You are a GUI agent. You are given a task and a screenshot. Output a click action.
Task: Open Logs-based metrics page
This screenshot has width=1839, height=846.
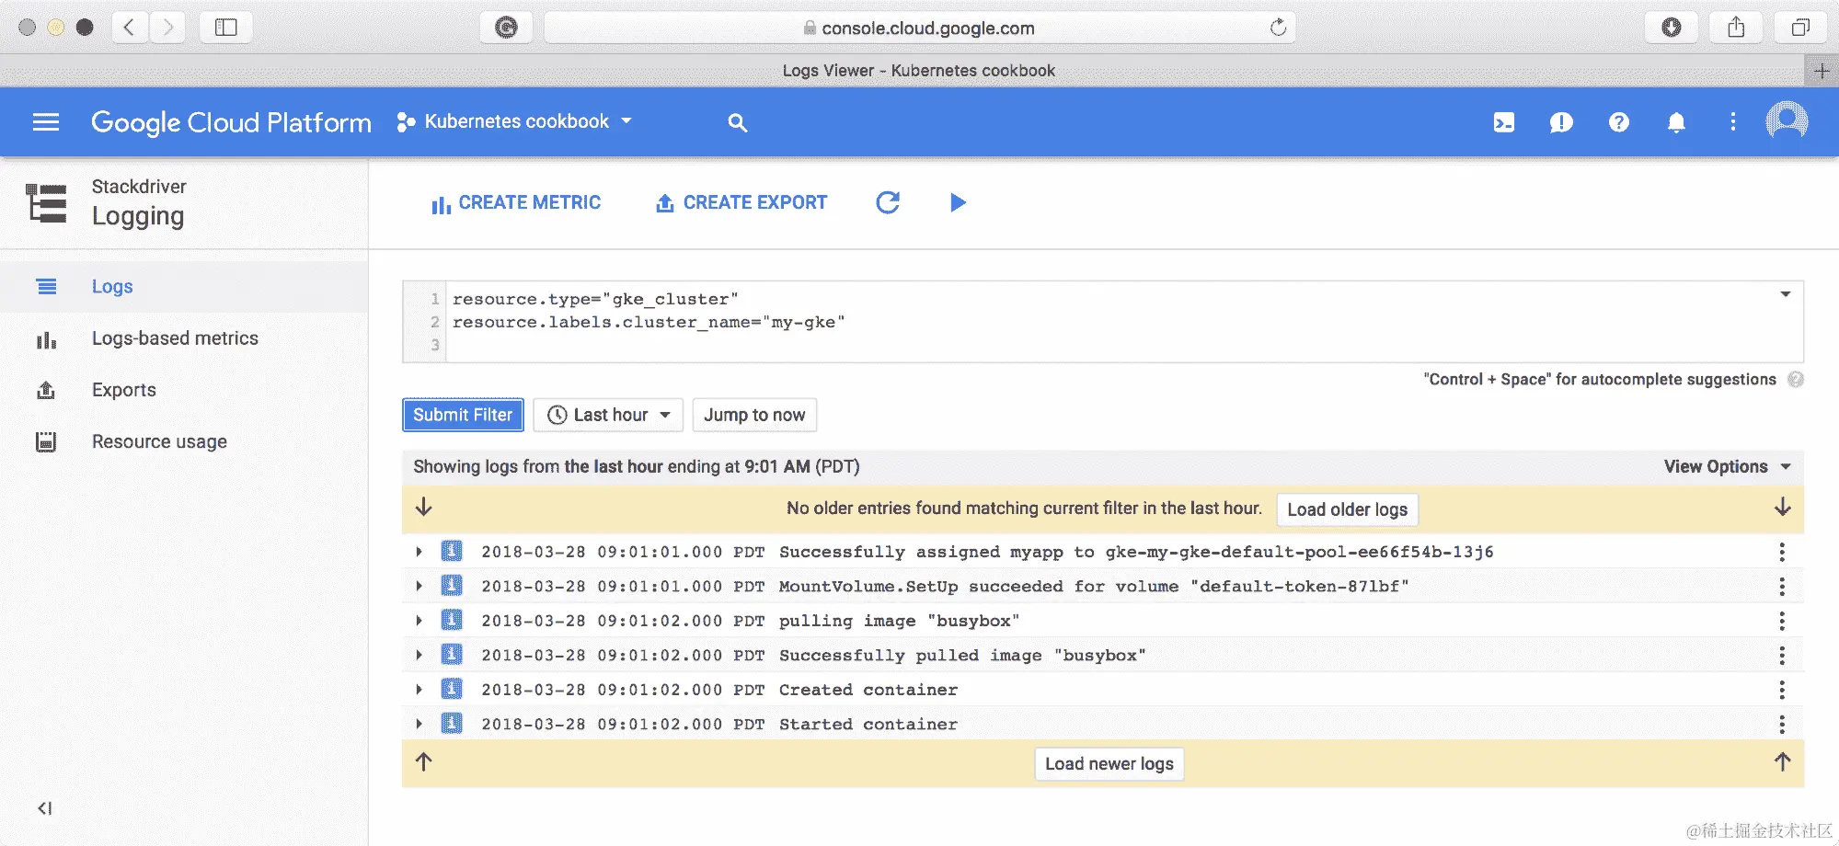(x=184, y=338)
